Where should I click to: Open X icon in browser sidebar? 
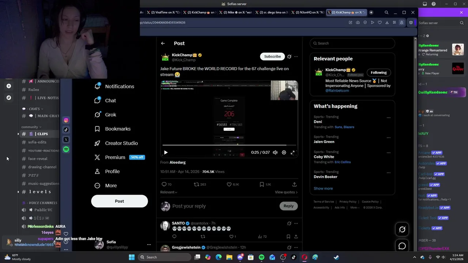click(x=66, y=140)
